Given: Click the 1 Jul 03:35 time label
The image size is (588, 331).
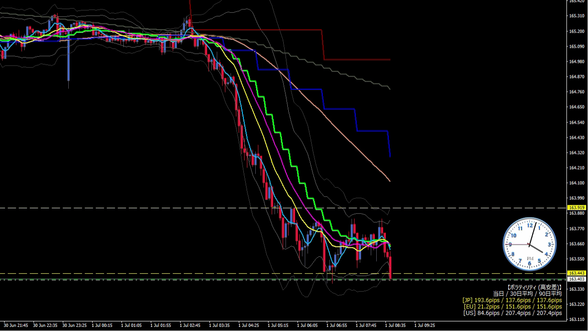Looking at the screenshot, I should click(220, 325).
